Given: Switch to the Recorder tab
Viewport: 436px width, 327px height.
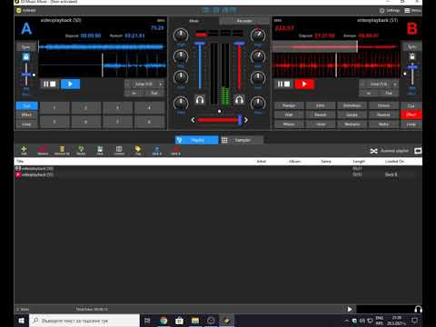Looking at the screenshot, I should (x=244, y=21).
